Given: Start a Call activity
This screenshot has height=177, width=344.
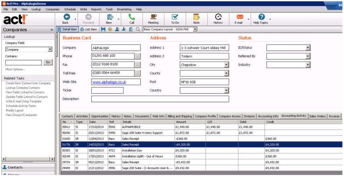Looking at the screenshot, I should tap(132, 17).
